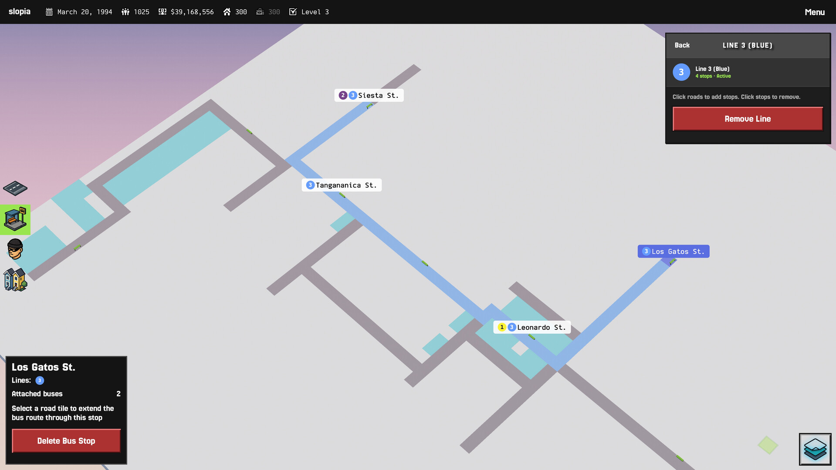836x470 pixels.
Task: Toggle the map layers view
Action: pyautogui.click(x=814, y=449)
